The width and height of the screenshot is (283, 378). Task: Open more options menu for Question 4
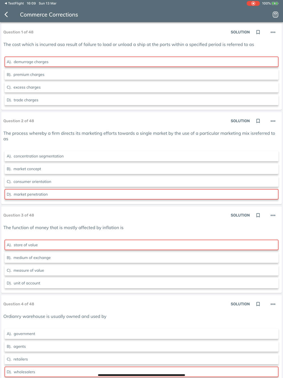click(x=273, y=304)
